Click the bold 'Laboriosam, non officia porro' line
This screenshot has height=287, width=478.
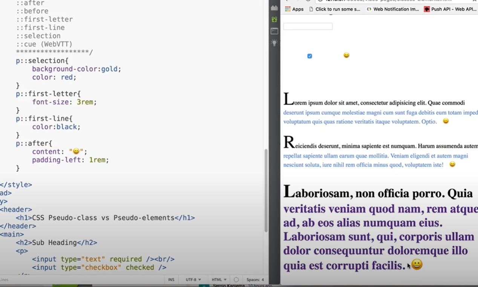coord(378,193)
